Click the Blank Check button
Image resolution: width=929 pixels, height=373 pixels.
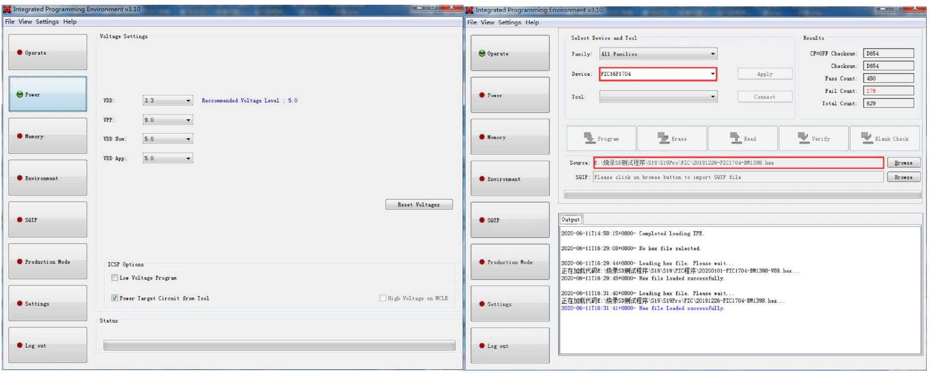point(884,138)
